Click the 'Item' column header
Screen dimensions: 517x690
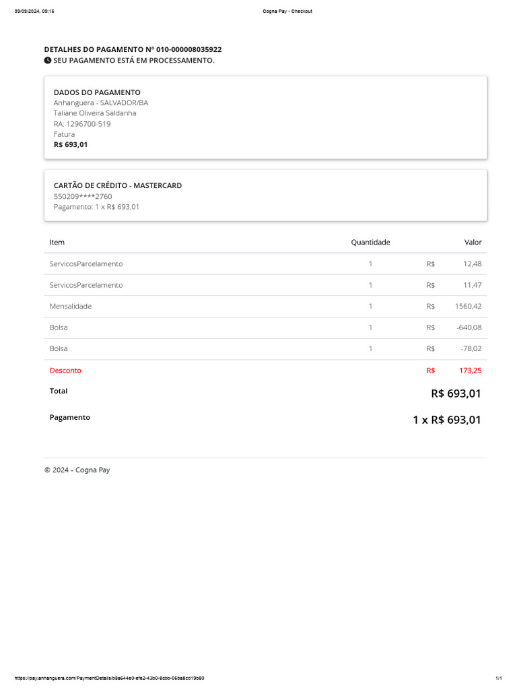click(57, 243)
